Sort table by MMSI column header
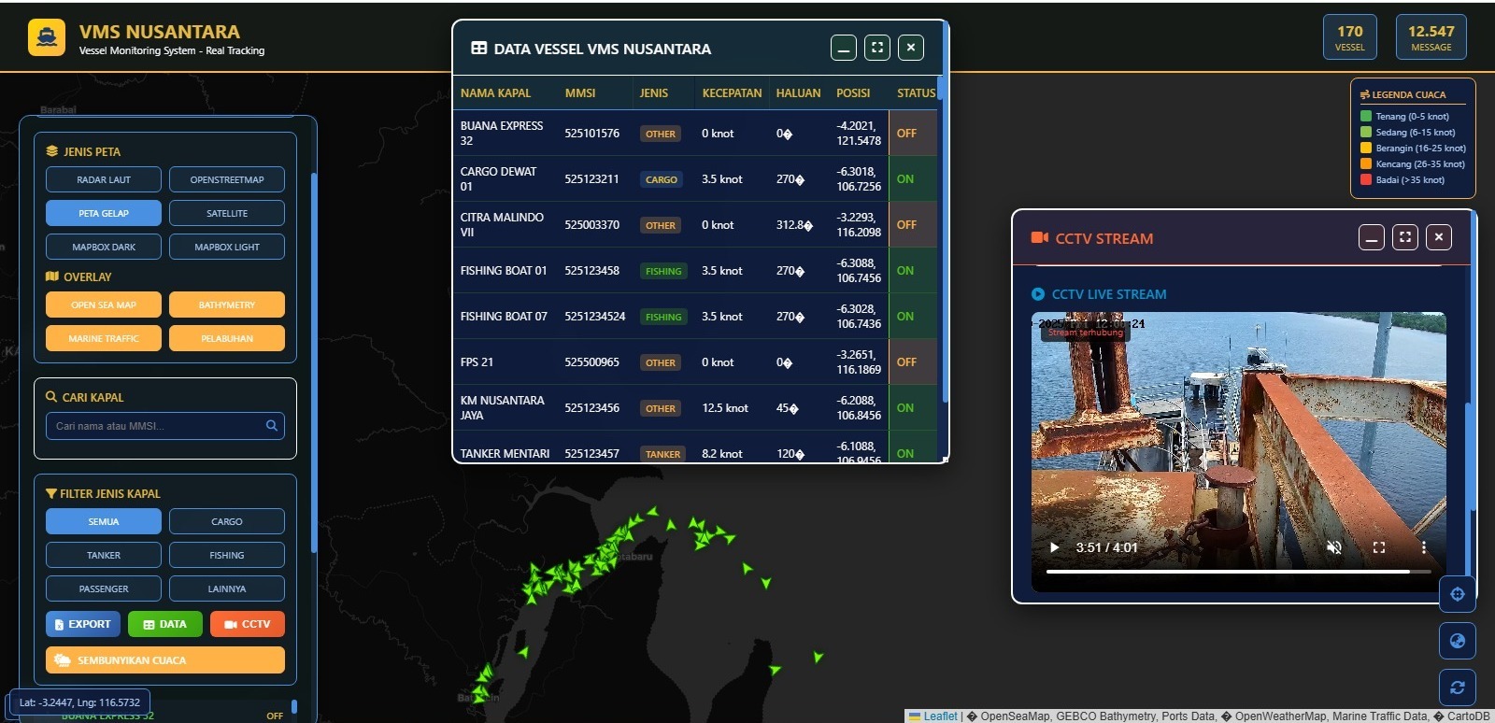 pos(580,93)
